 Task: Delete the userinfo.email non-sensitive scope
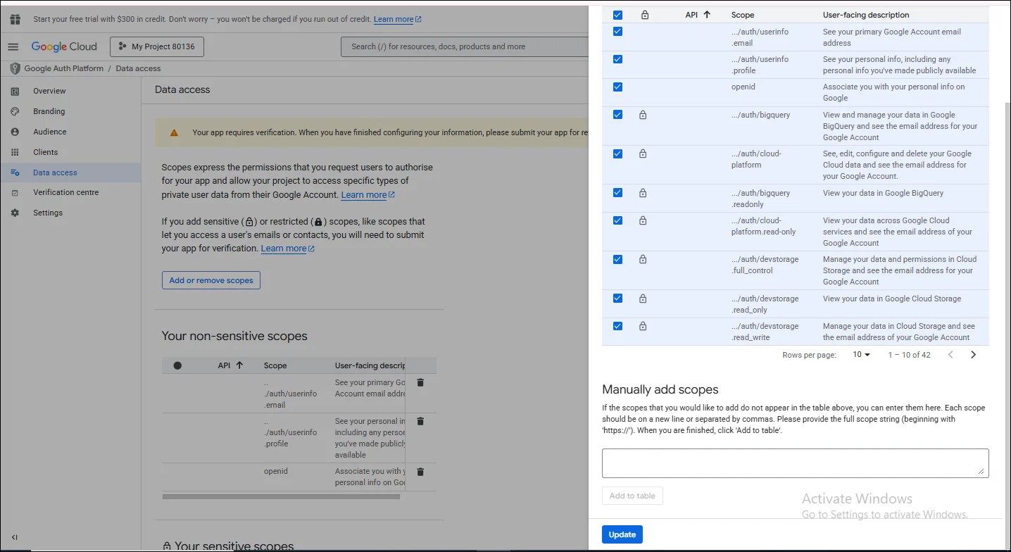420,382
